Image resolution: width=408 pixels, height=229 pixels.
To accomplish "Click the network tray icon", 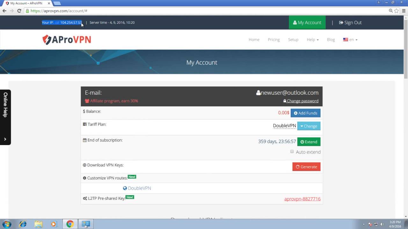I will [376, 224].
